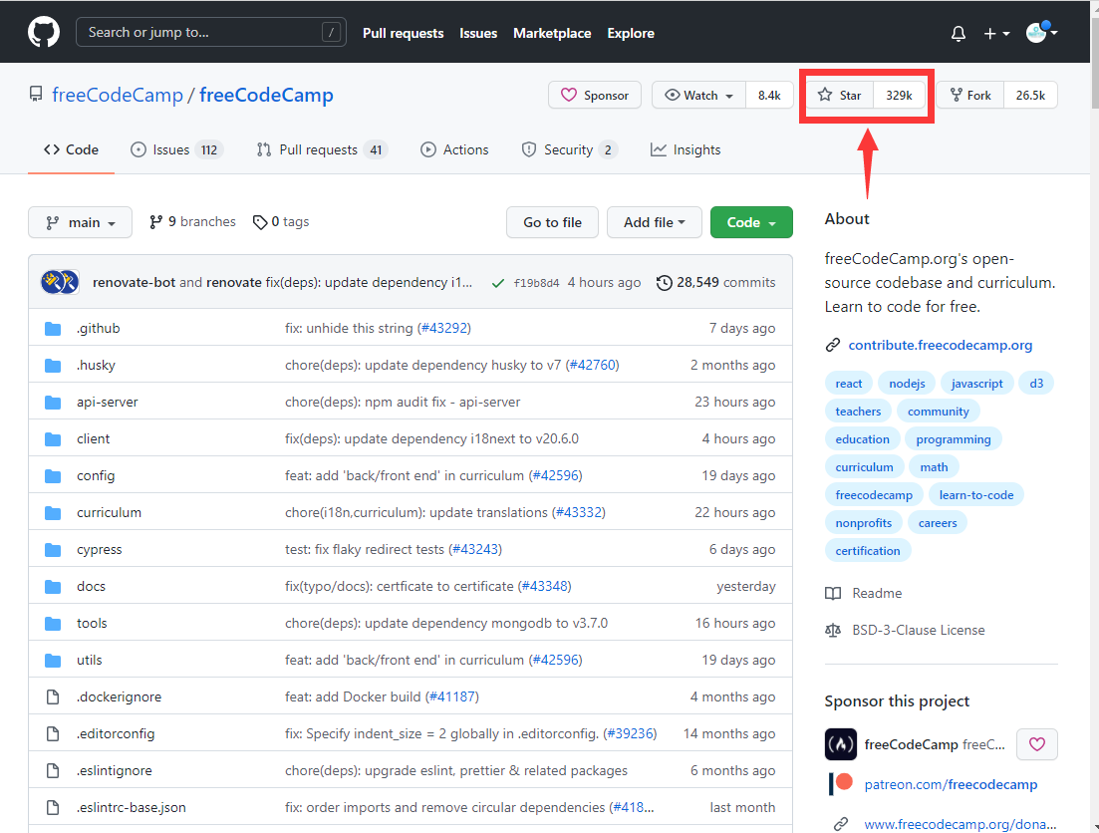This screenshot has width=1099, height=833.
Task: Go to the Actions tab
Action: pos(454,150)
